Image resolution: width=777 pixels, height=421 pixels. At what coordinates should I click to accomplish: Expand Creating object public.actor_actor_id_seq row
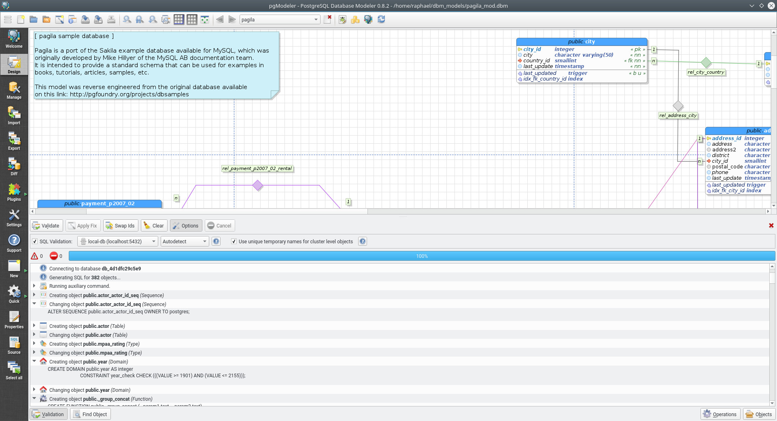point(34,295)
